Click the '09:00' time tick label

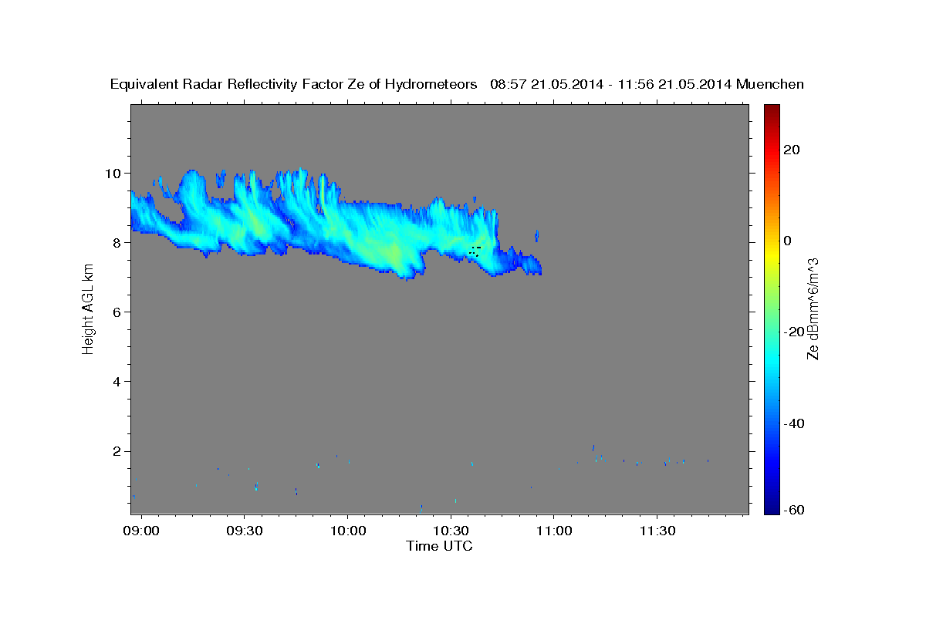(x=141, y=531)
